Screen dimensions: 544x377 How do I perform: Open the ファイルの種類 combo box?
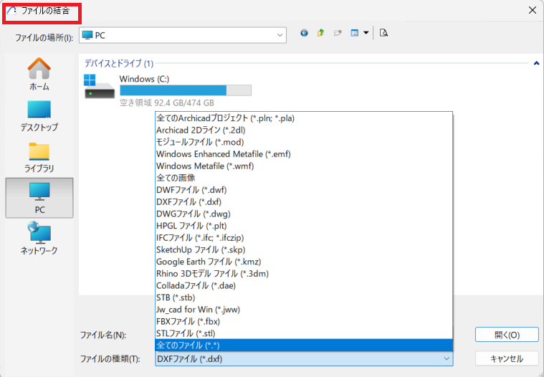point(304,358)
